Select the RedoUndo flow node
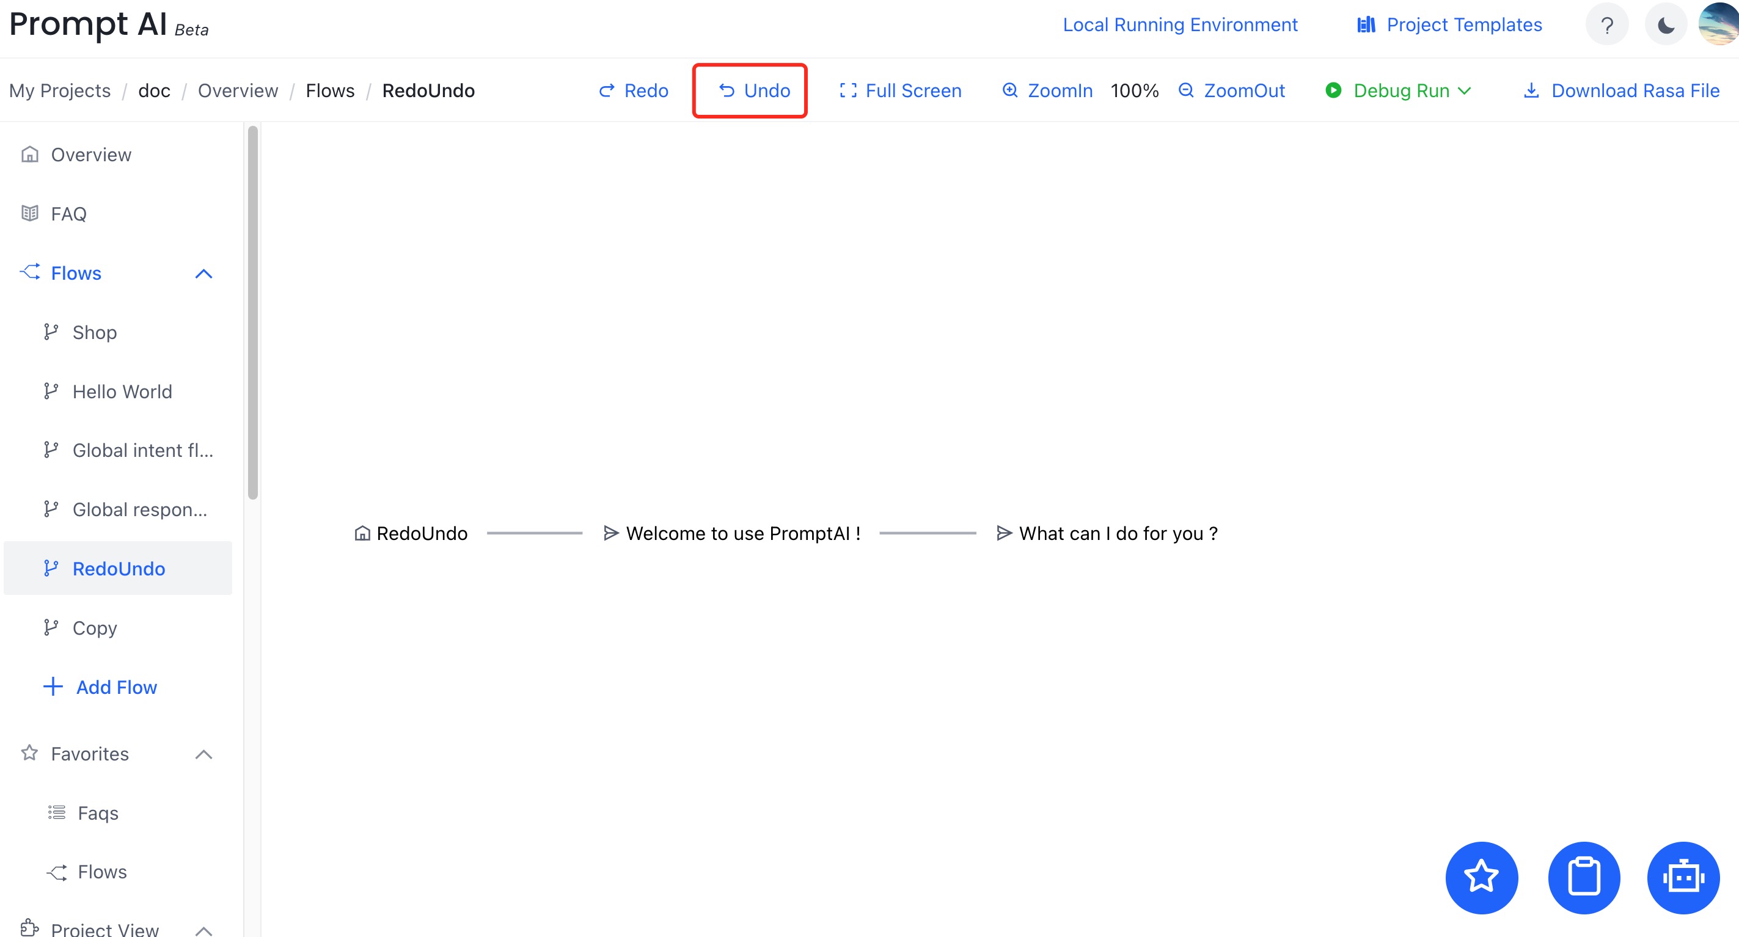 (x=409, y=533)
